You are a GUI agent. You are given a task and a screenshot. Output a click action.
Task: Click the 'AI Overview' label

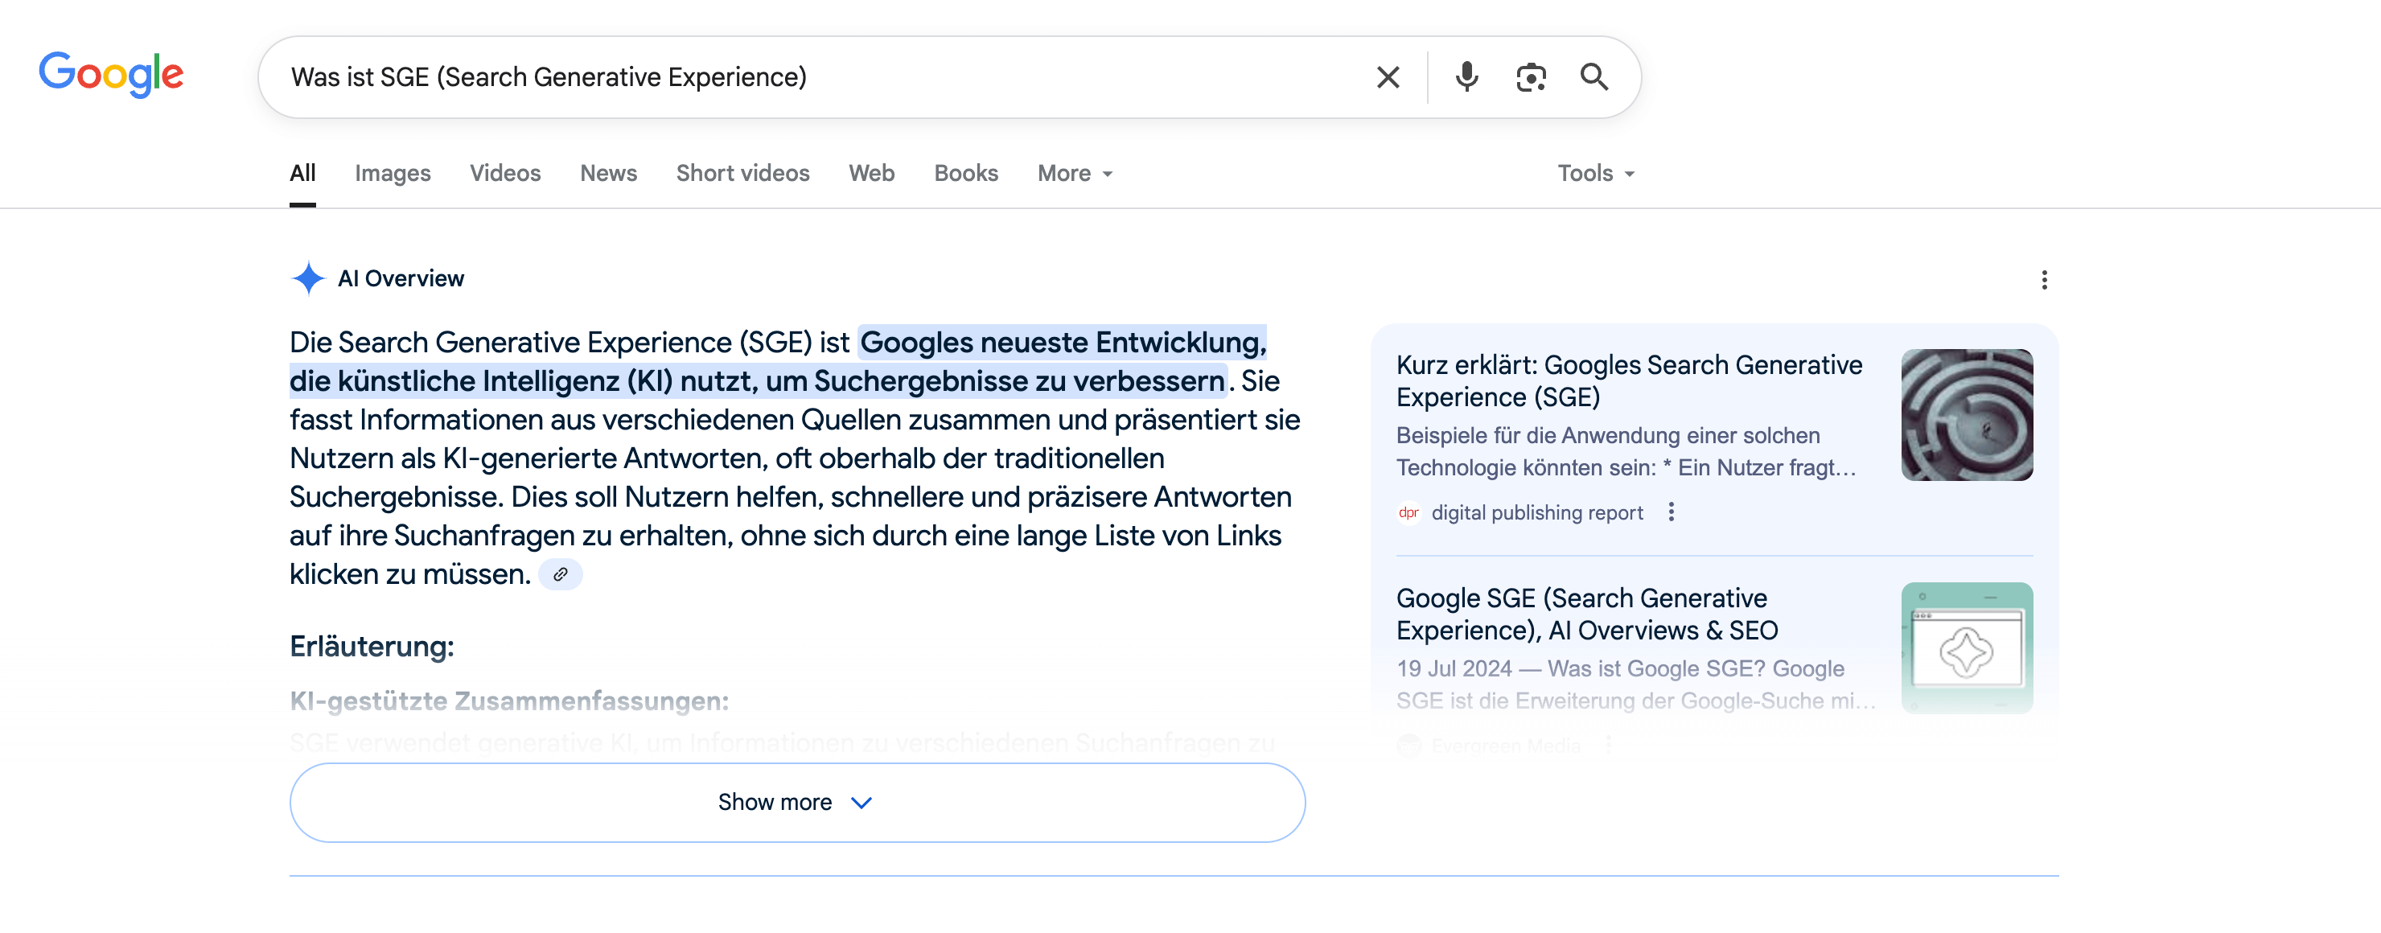click(x=401, y=279)
